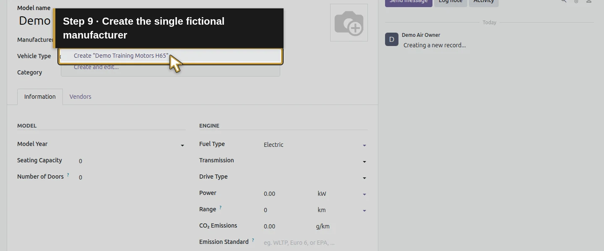Viewport: 604px width, 251px height.
Task: Change the Power unit from kW
Action: coord(342,194)
